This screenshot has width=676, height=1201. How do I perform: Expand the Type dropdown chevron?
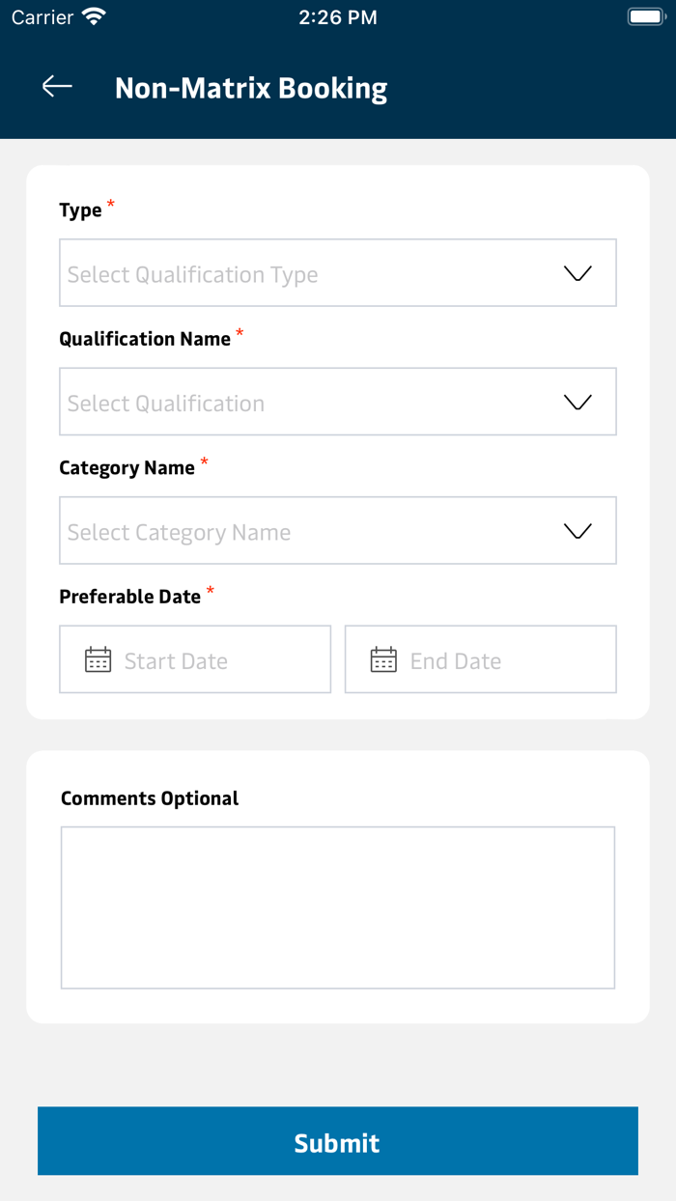pyautogui.click(x=577, y=273)
